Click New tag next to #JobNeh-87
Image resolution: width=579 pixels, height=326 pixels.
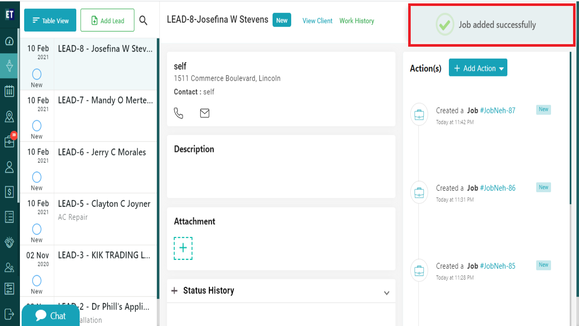point(543,109)
